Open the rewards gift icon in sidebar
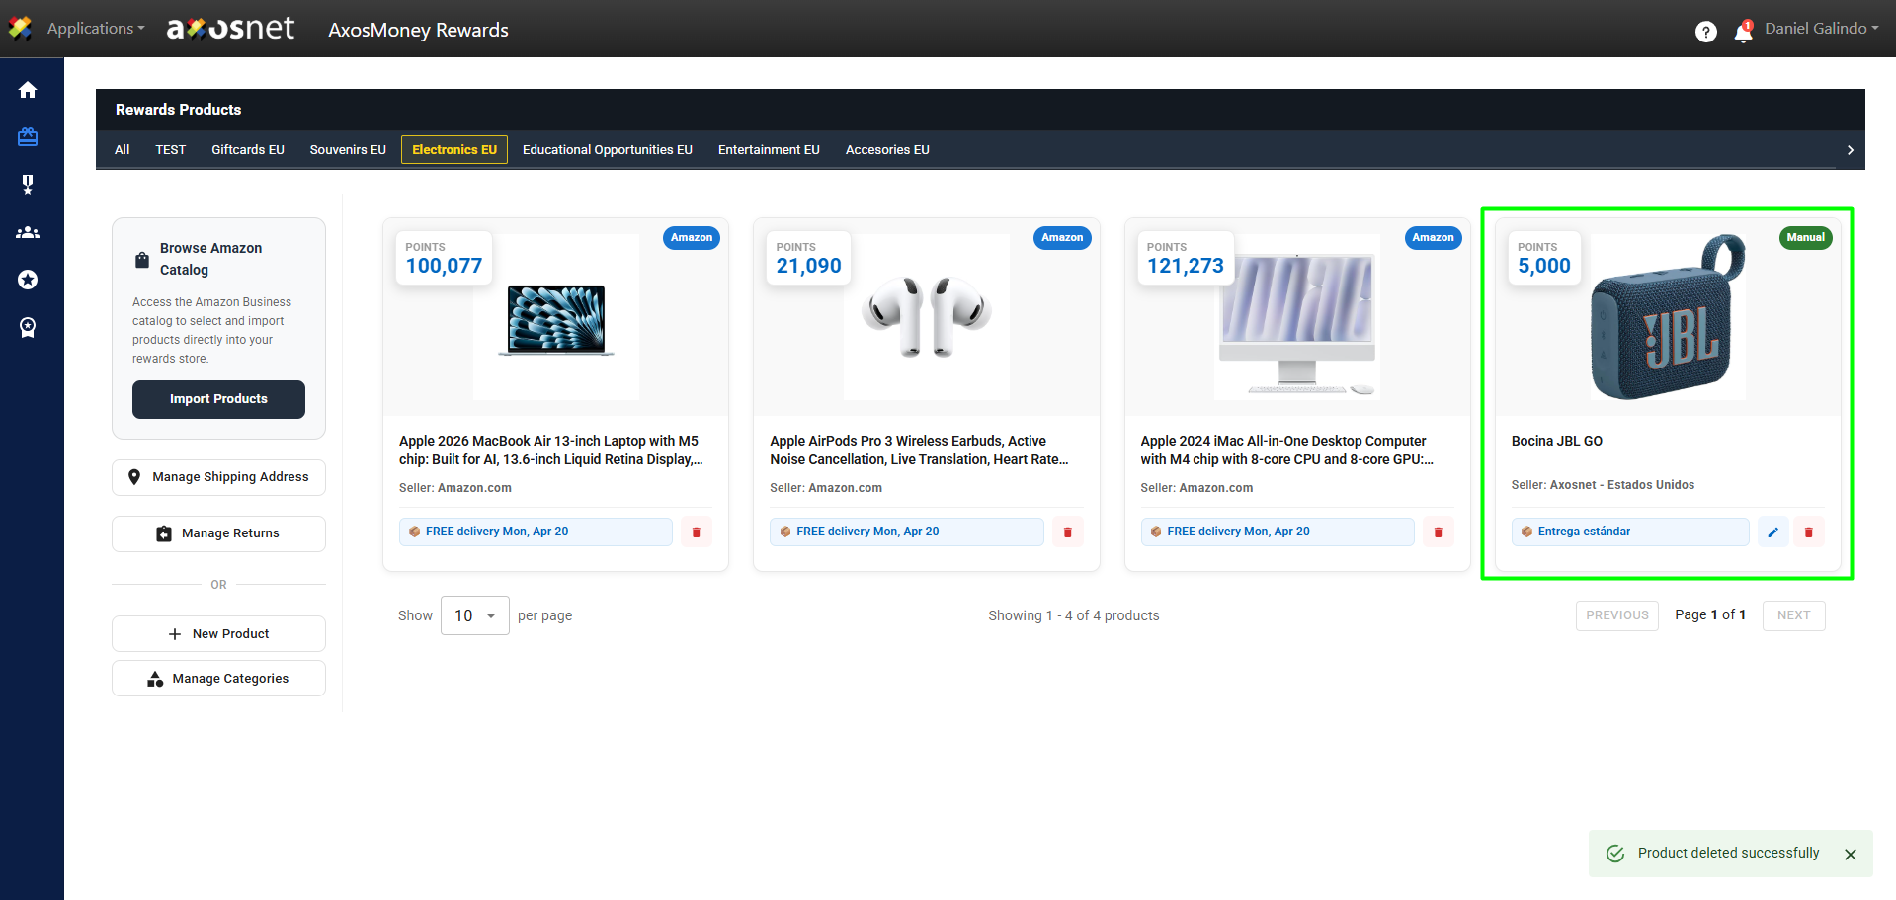This screenshot has width=1896, height=900. [28, 137]
